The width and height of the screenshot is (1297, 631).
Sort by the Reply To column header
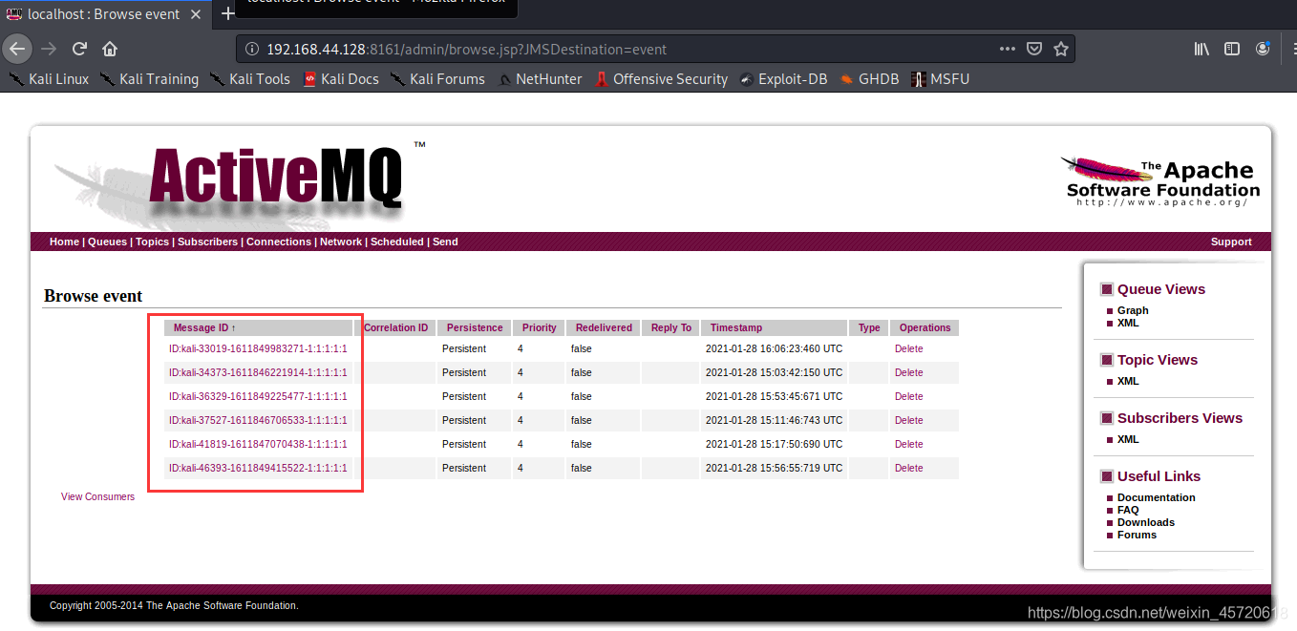[x=670, y=327]
